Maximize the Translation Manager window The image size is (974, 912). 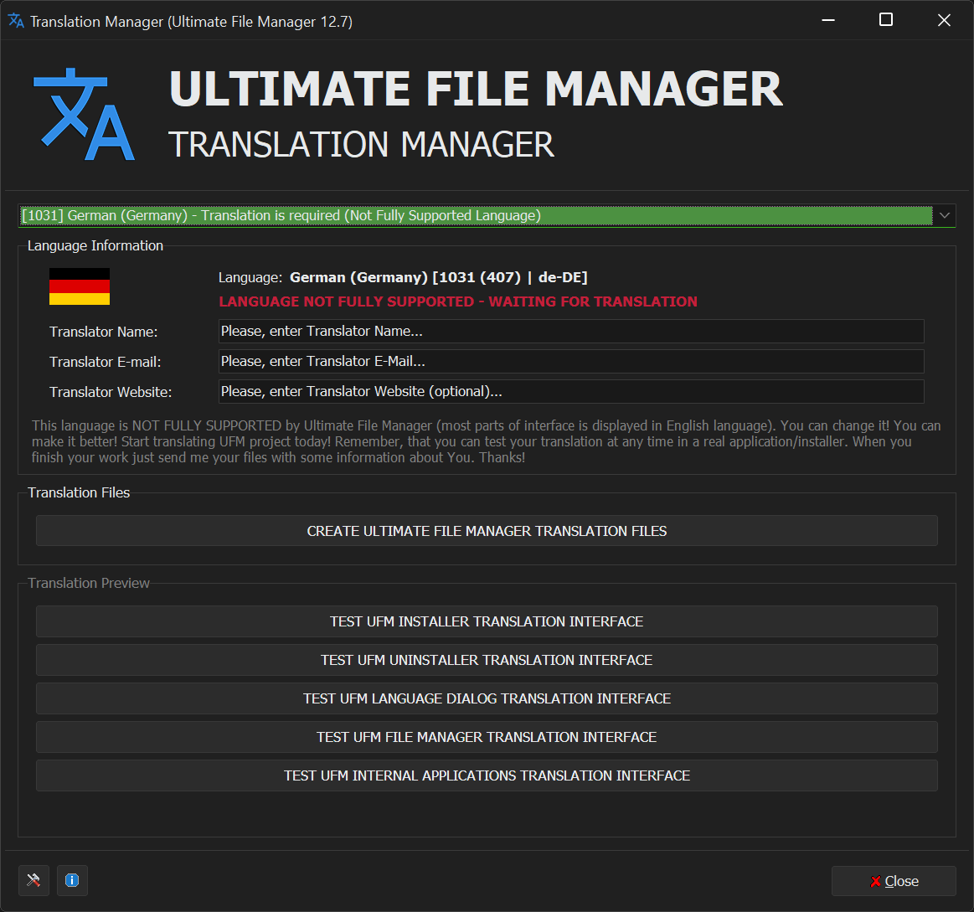[x=885, y=21]
